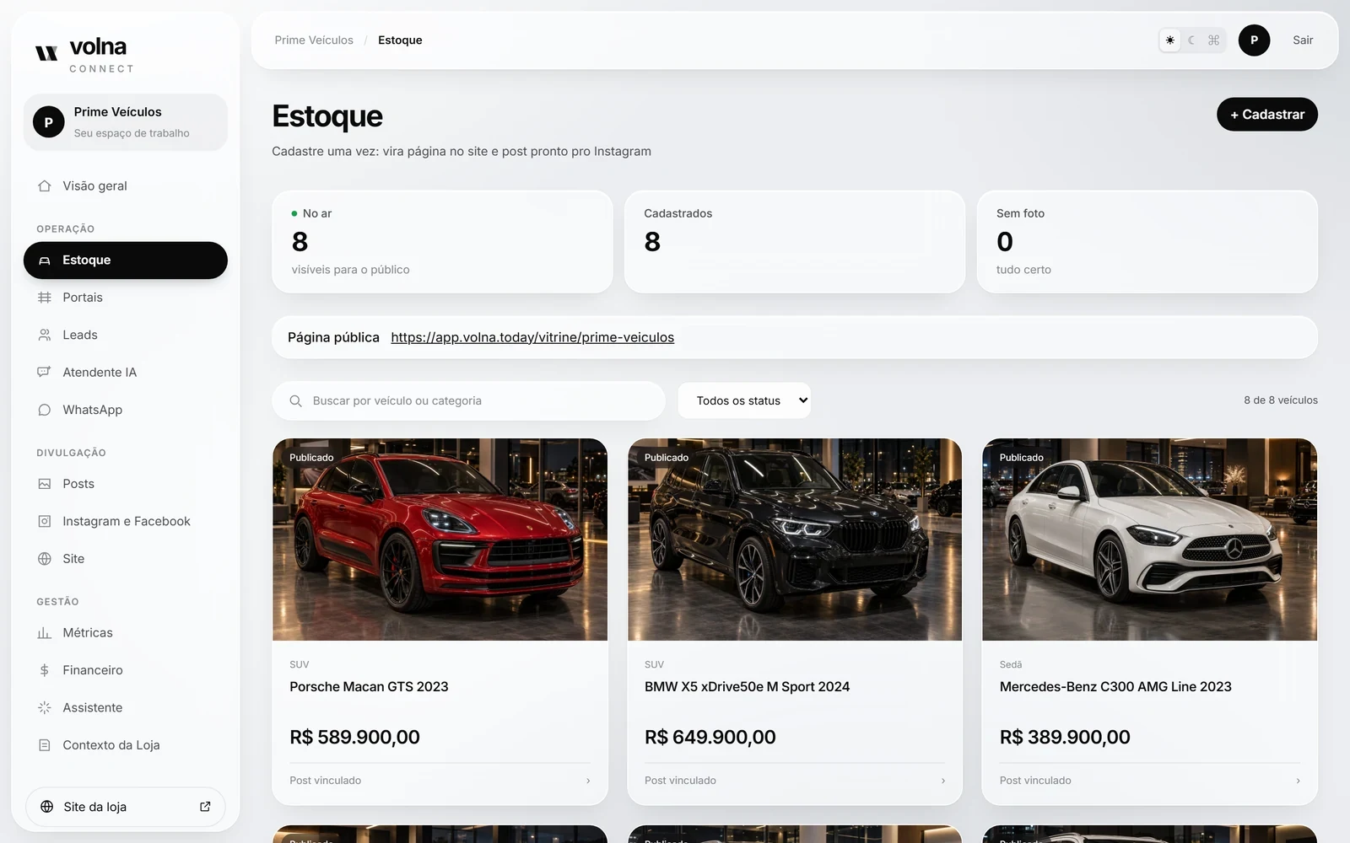Open Leads people icon in sidebar
1350x843 pixels.
(x=45, y=335)
